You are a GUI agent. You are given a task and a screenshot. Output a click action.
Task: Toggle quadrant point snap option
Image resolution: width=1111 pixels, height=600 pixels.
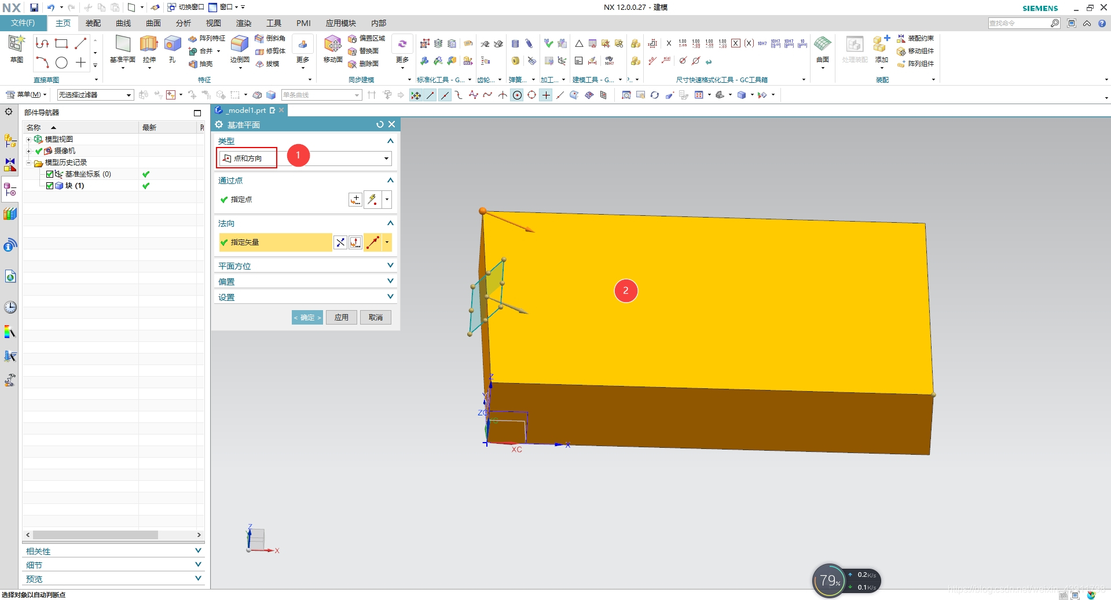[x=531, y=95]
